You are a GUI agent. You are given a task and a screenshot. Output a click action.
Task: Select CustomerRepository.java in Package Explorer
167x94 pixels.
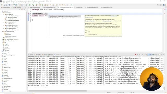tap(13, 27)
